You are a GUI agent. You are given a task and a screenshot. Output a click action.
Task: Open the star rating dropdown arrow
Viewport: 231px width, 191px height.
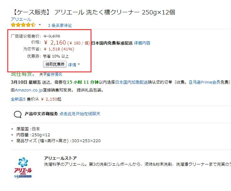[x=40, y=25]
